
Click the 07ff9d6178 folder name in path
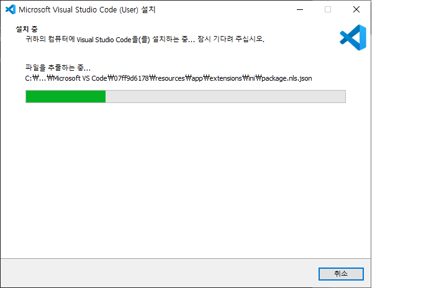(x=131, y=78)
